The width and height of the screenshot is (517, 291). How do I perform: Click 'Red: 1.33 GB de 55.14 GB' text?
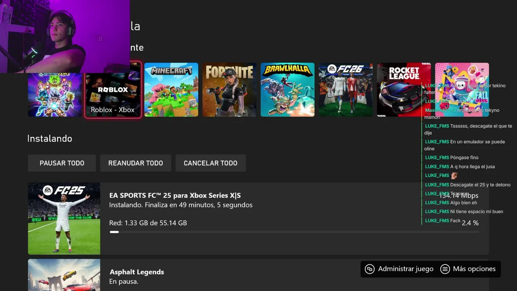click(x=148, y=223)
